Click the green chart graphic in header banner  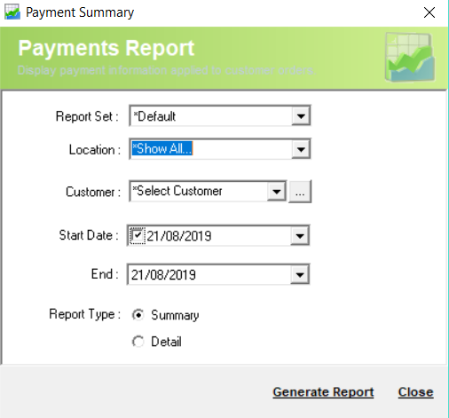coord(410,57)
